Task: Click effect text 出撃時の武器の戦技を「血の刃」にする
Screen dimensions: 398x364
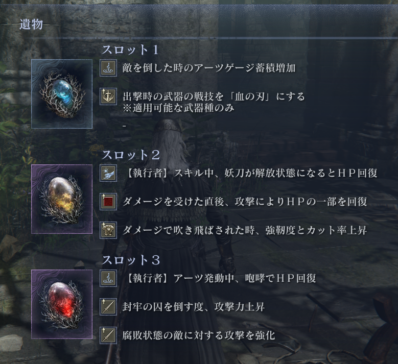Action: pos(214,96)
